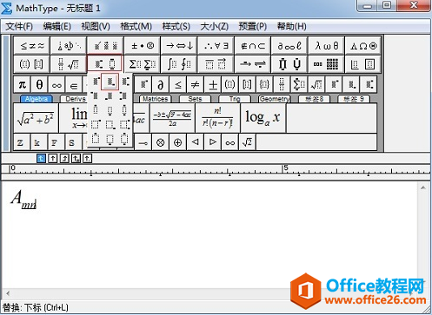Viewport: 432px width, 315px height.
Task: Insert the quadratic formula expression
Action: (x=172, y=118)
